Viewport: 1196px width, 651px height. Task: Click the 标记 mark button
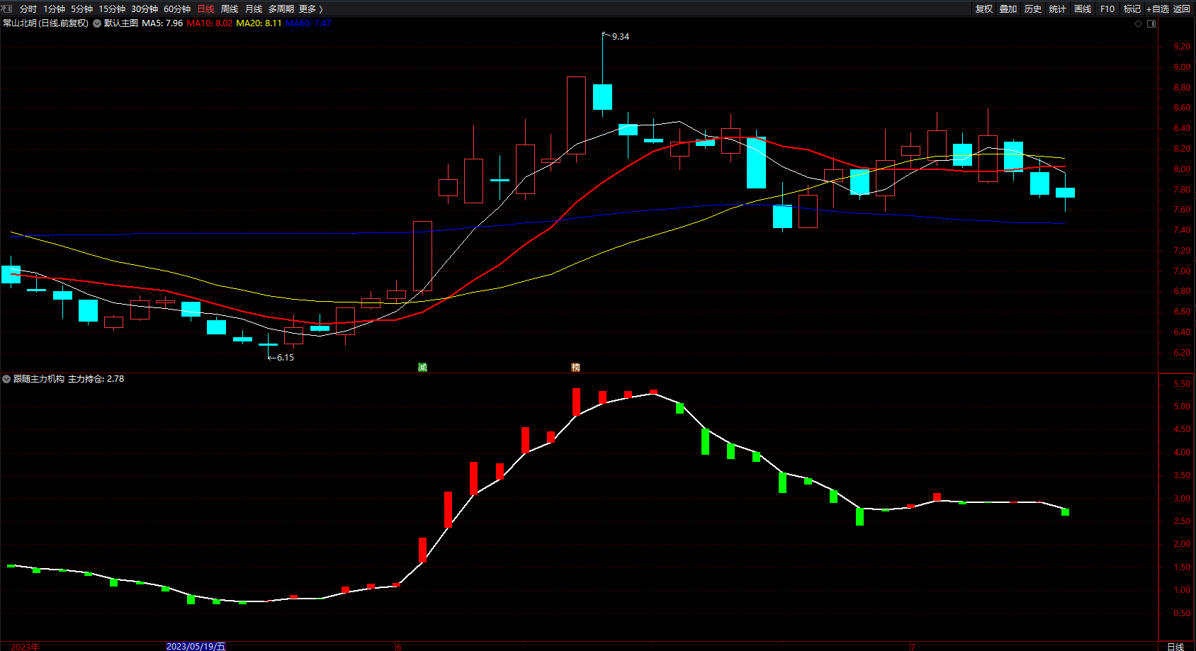(1132, 9)
